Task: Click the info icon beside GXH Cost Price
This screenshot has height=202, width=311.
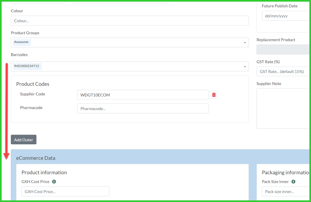Action: coord(54,181)
